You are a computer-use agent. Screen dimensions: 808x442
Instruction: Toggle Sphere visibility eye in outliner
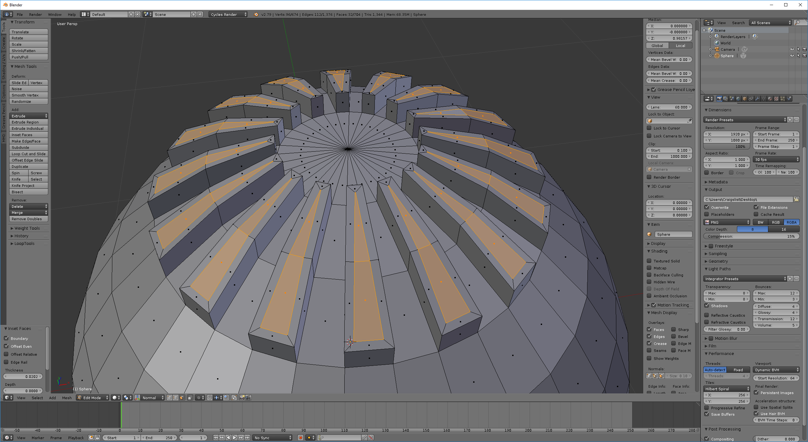click(x=792, y=56)
